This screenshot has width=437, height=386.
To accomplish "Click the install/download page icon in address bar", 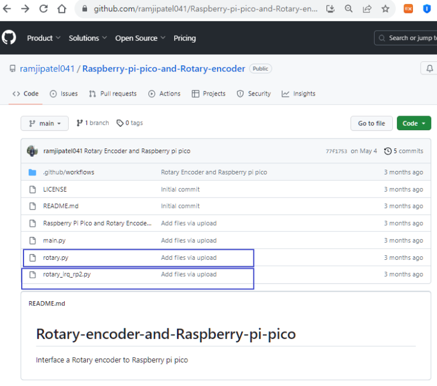I will pyautogui.click(x=331, y=9).
